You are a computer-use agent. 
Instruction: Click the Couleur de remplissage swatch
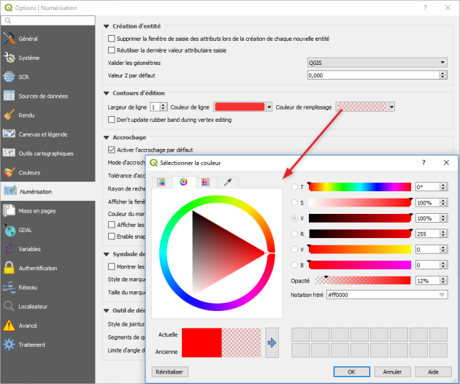(x=362, y=107)
